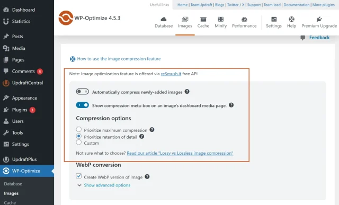The width and height of the screenshot is (339, 205).
Task: Click the Database cloud icon
Action: [x=164, y=19]
